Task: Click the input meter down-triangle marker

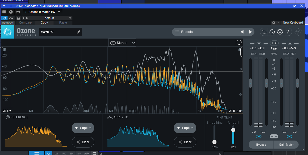Action: (x=259, y=43)
